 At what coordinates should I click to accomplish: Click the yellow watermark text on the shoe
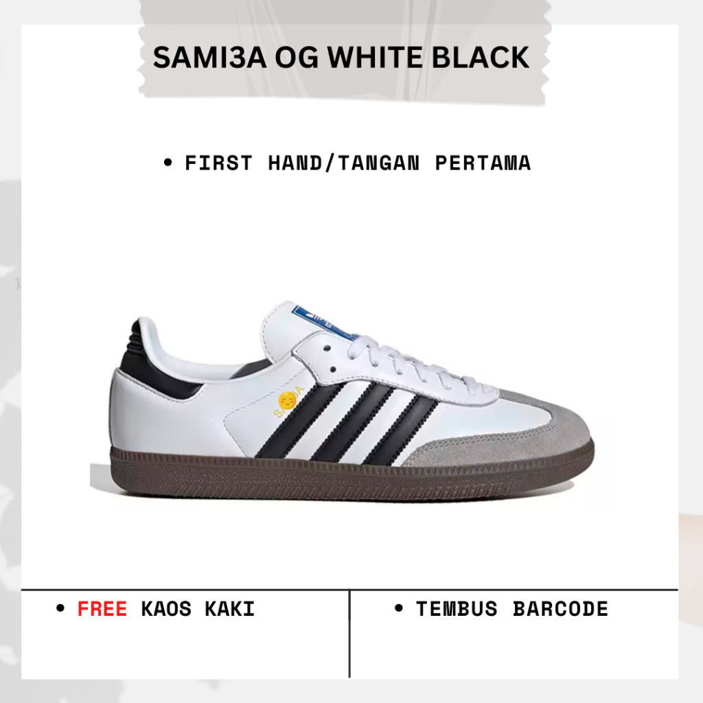[x=289, y=402]
